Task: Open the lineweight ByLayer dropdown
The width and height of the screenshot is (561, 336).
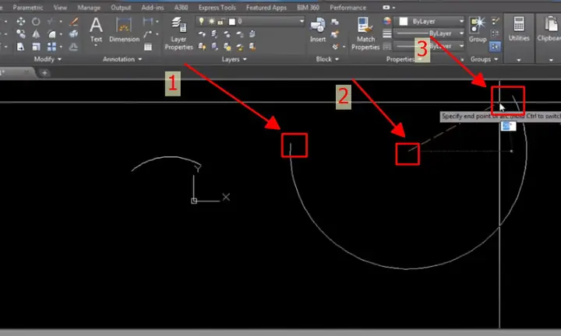Action: coord(429,33)
